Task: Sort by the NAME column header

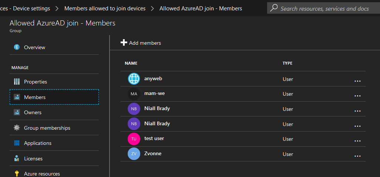Action: tap(131, 63)
